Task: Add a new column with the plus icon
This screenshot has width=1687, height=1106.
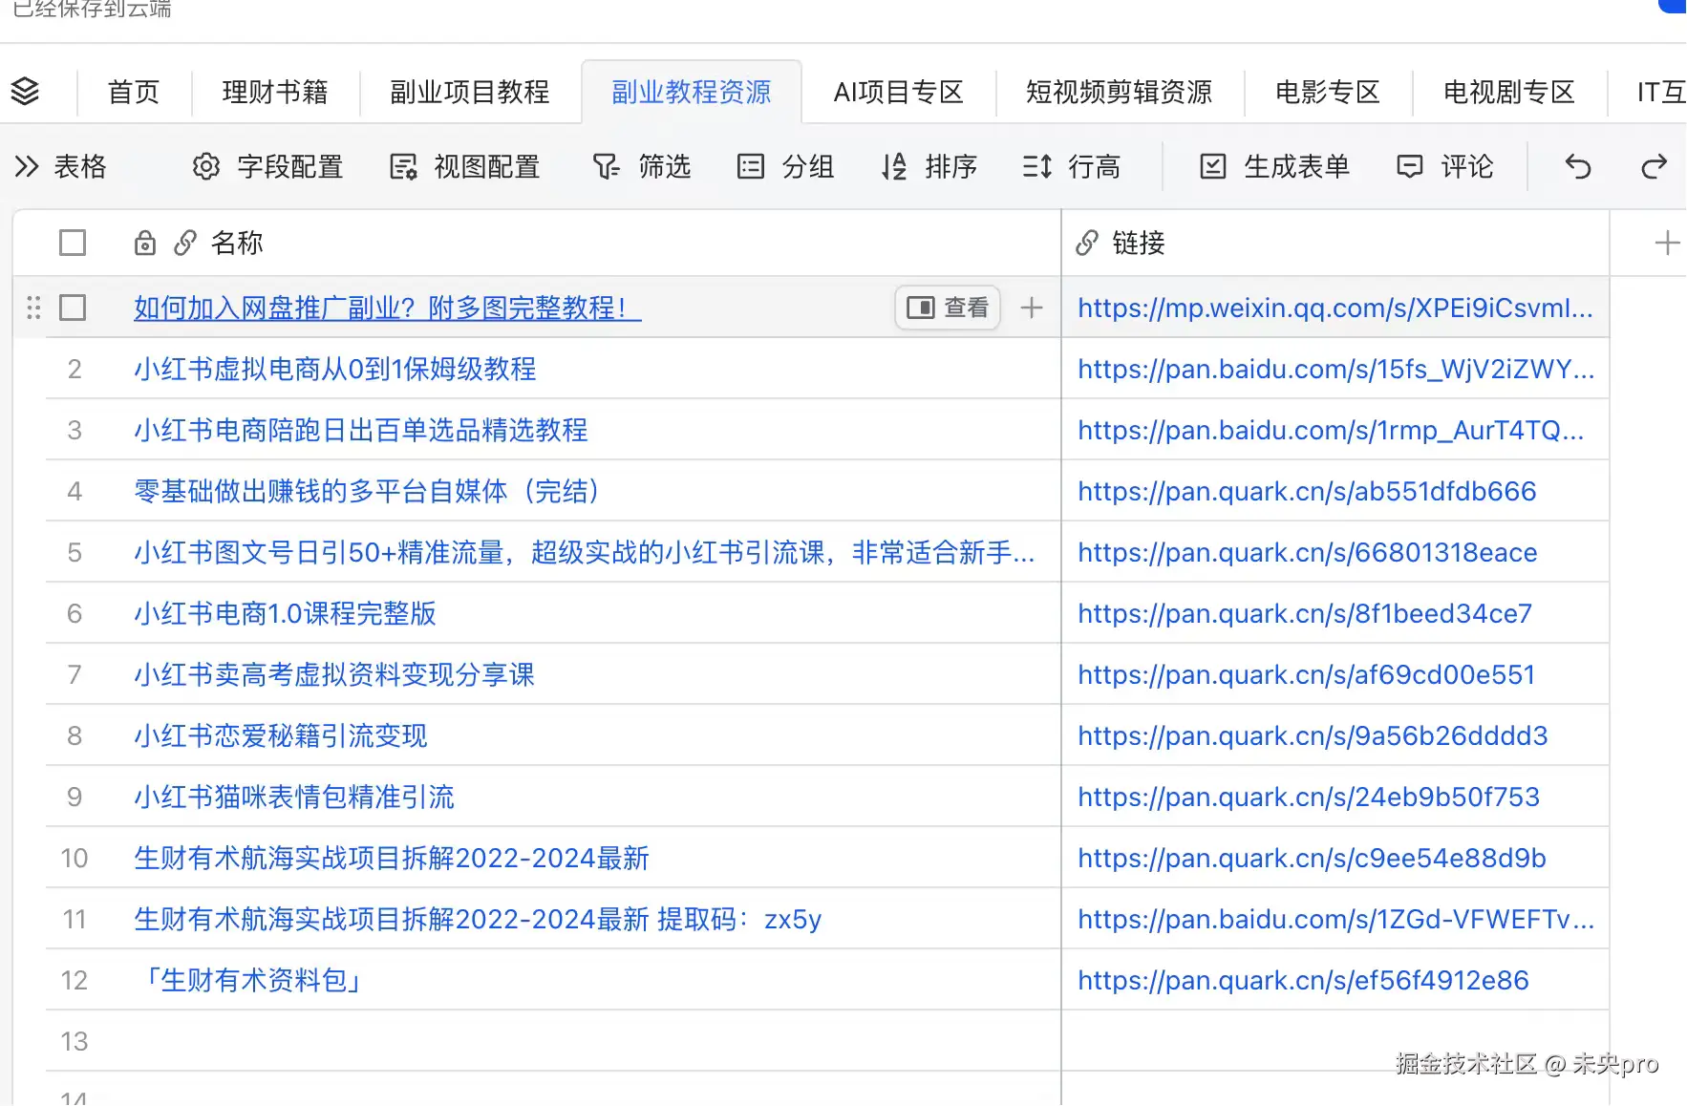Action: click(1668, 243)
